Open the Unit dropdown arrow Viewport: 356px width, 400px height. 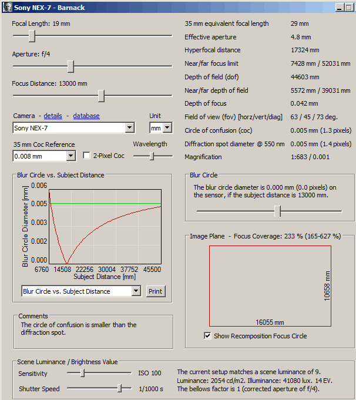point(167,127)
